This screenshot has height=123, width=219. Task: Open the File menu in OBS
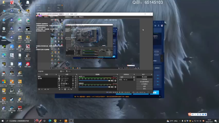coord(40,17)
